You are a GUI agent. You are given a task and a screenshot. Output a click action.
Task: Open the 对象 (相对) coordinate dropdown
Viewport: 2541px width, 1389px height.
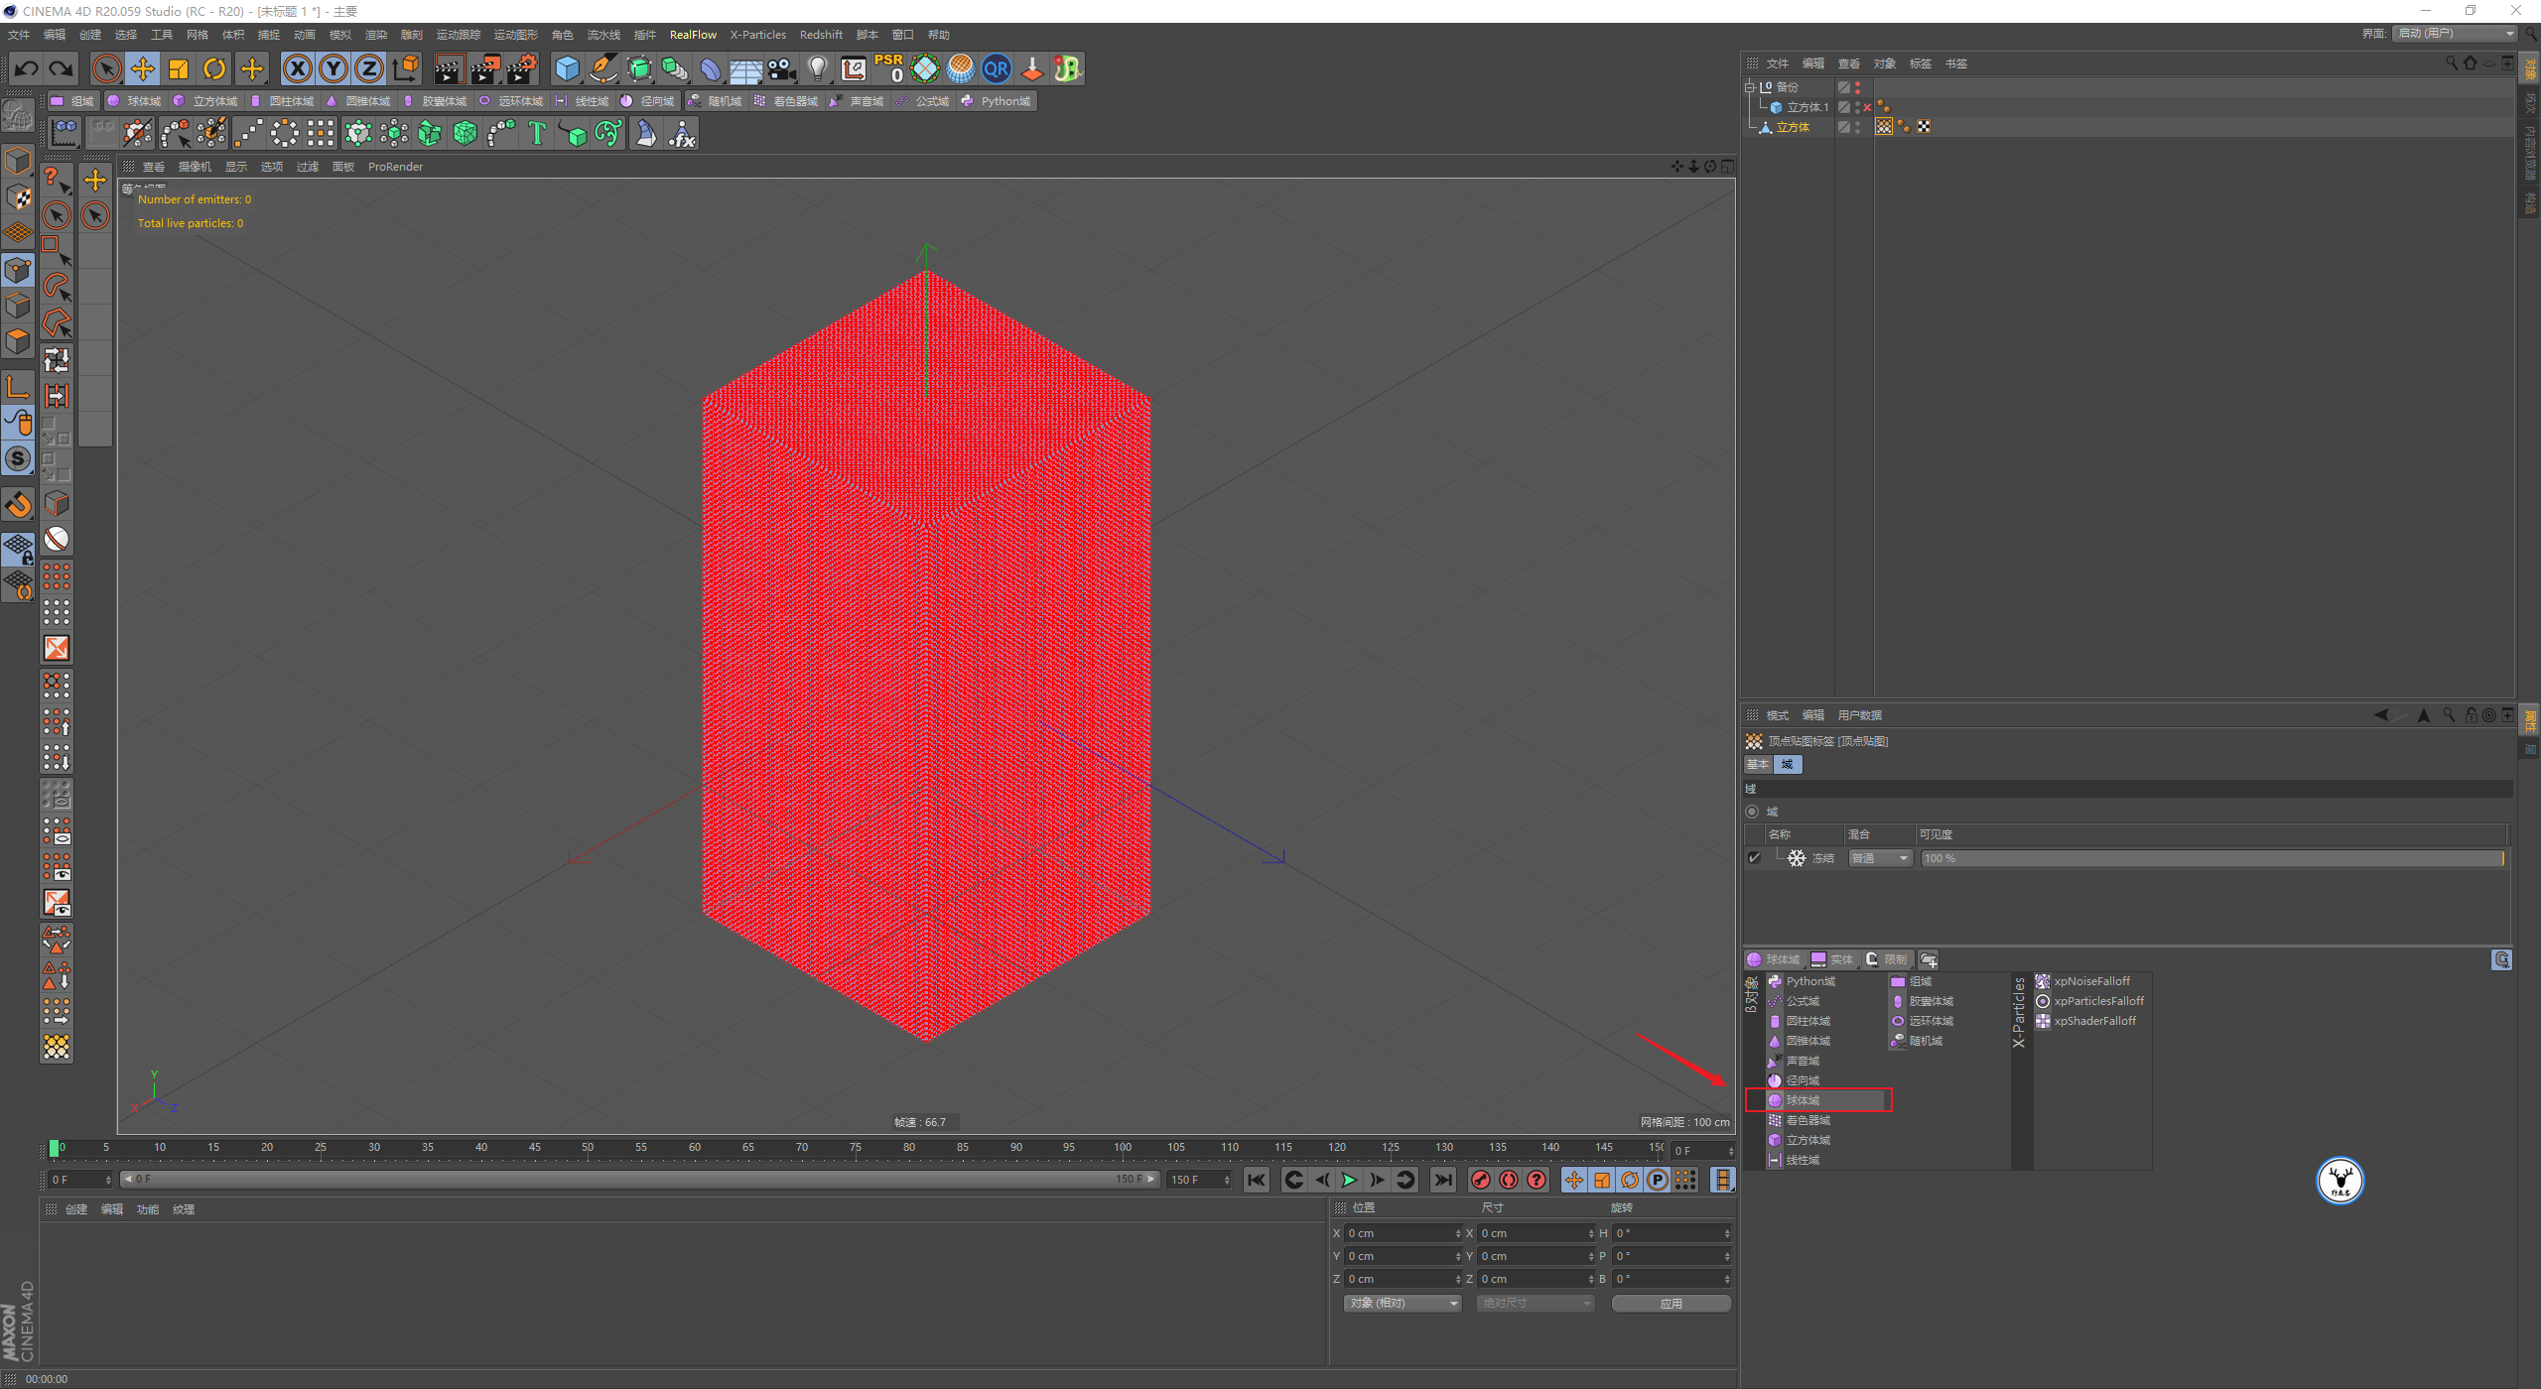point(1403,1303)
